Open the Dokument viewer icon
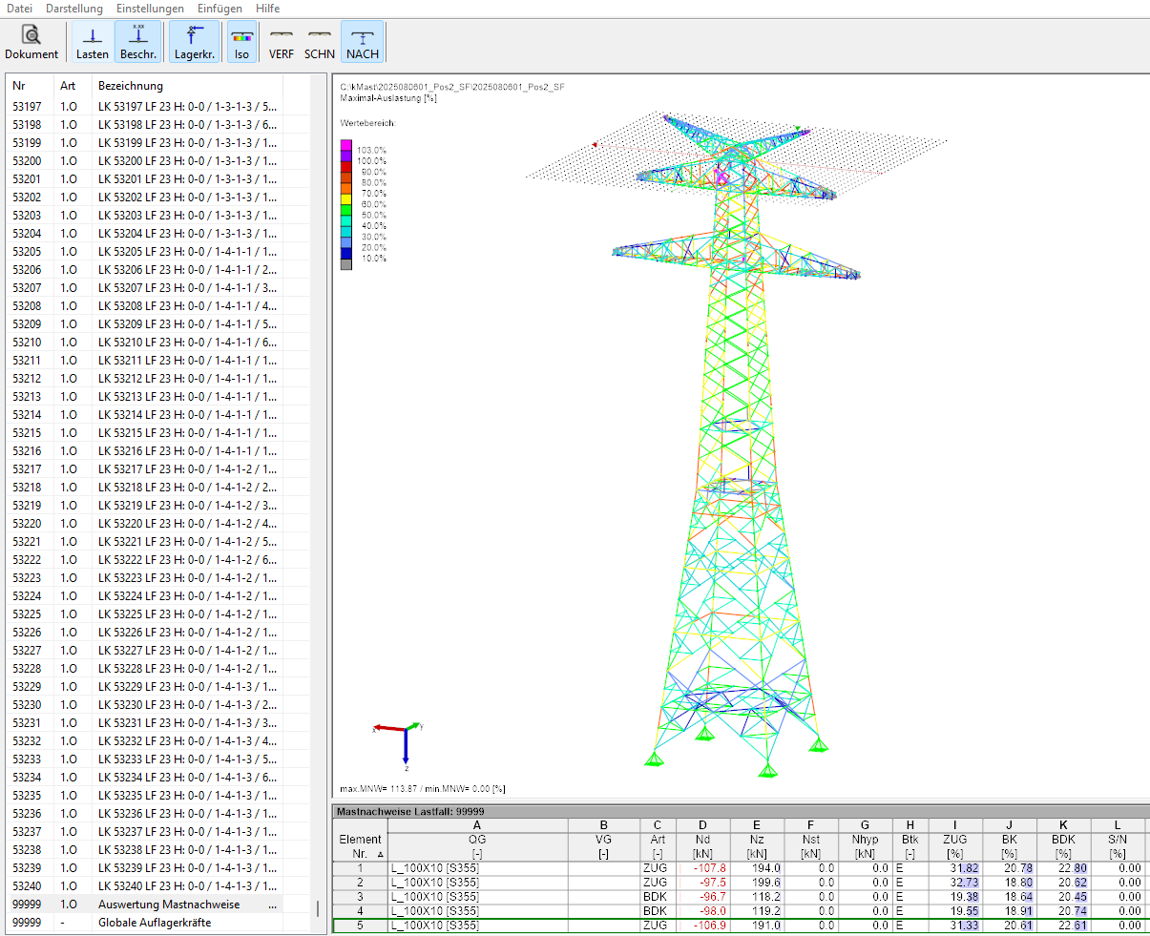The image size is (1150, 936). [31, 43]
